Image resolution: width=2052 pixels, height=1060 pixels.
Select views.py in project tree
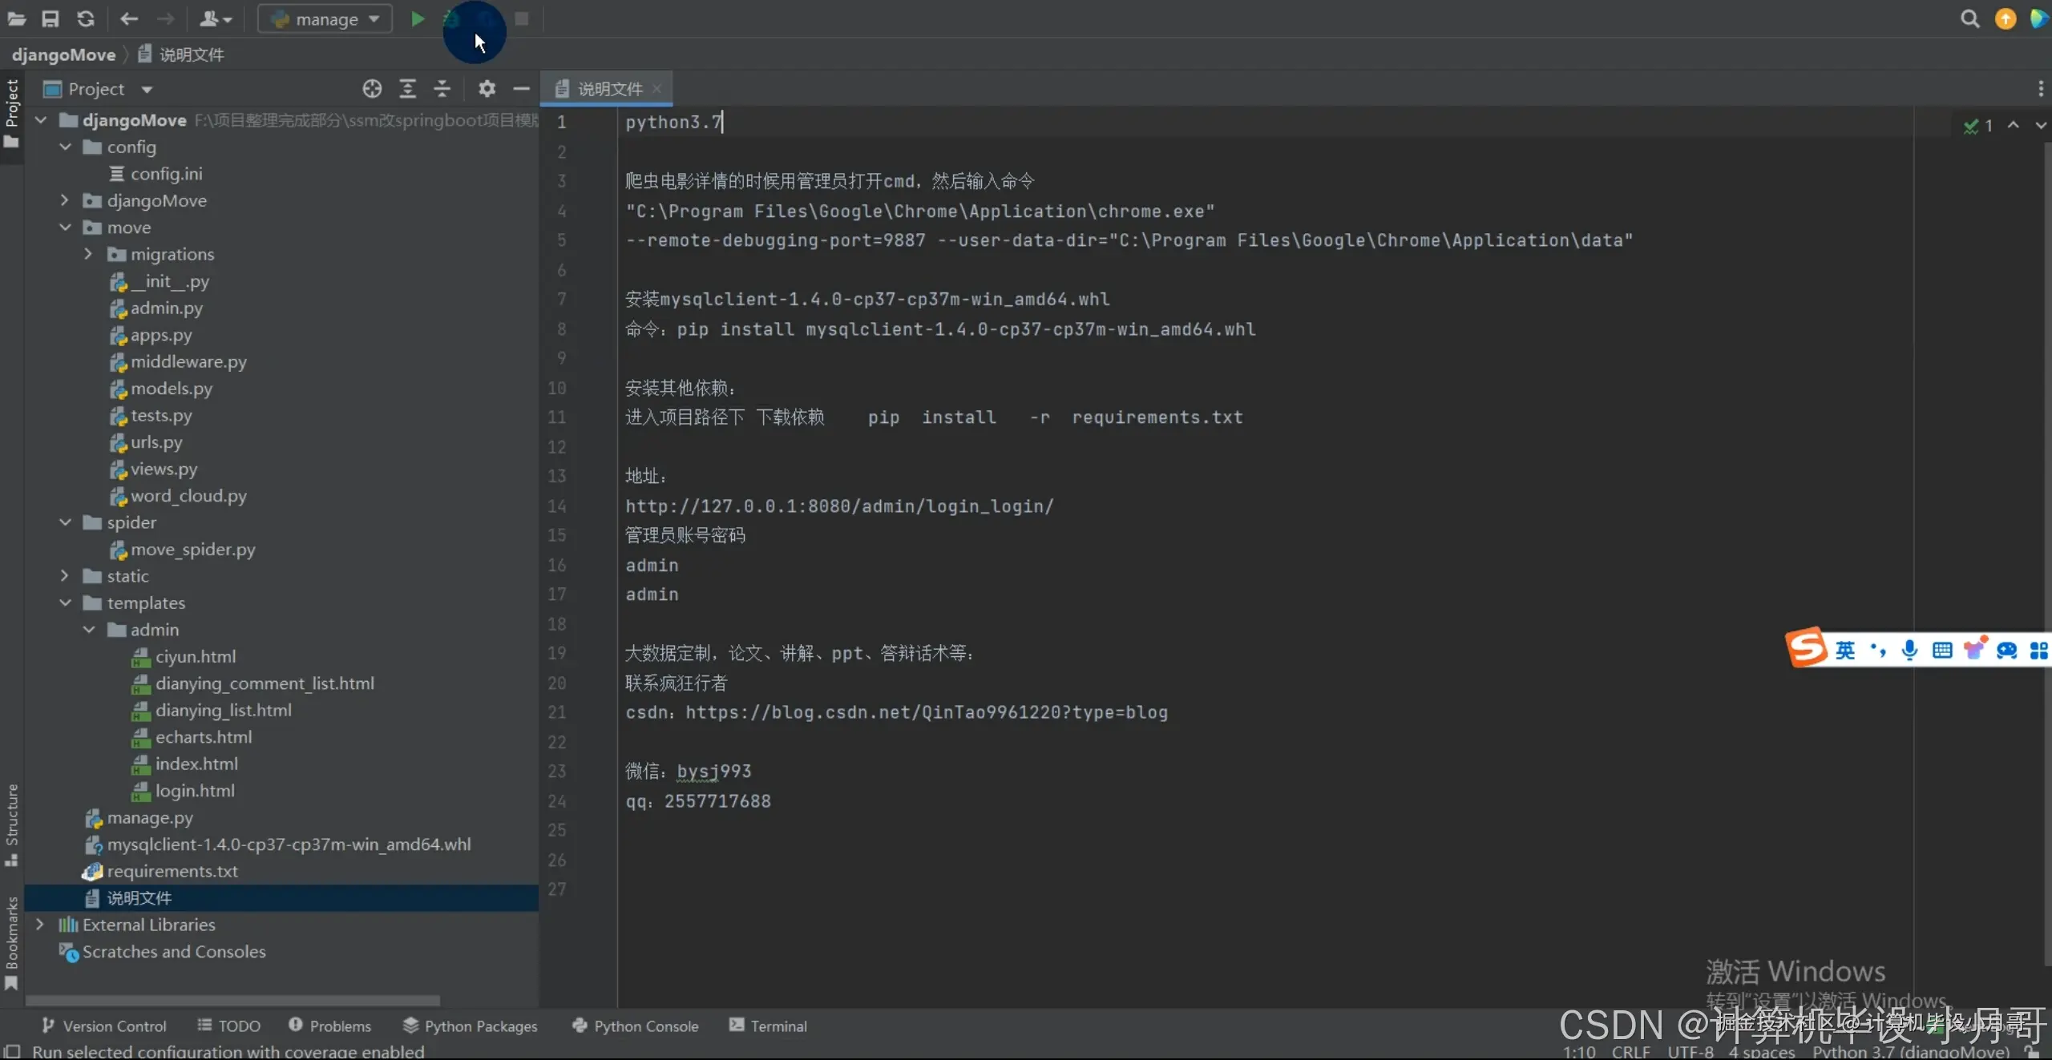[164, 469]
